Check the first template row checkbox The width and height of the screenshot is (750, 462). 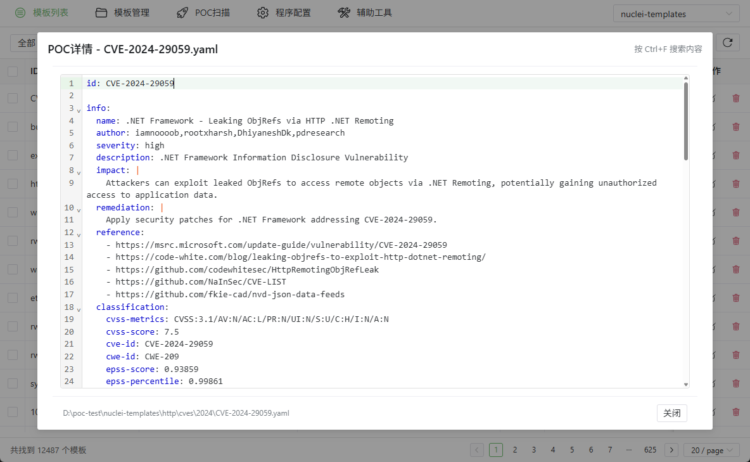click(x=13, y=98)
